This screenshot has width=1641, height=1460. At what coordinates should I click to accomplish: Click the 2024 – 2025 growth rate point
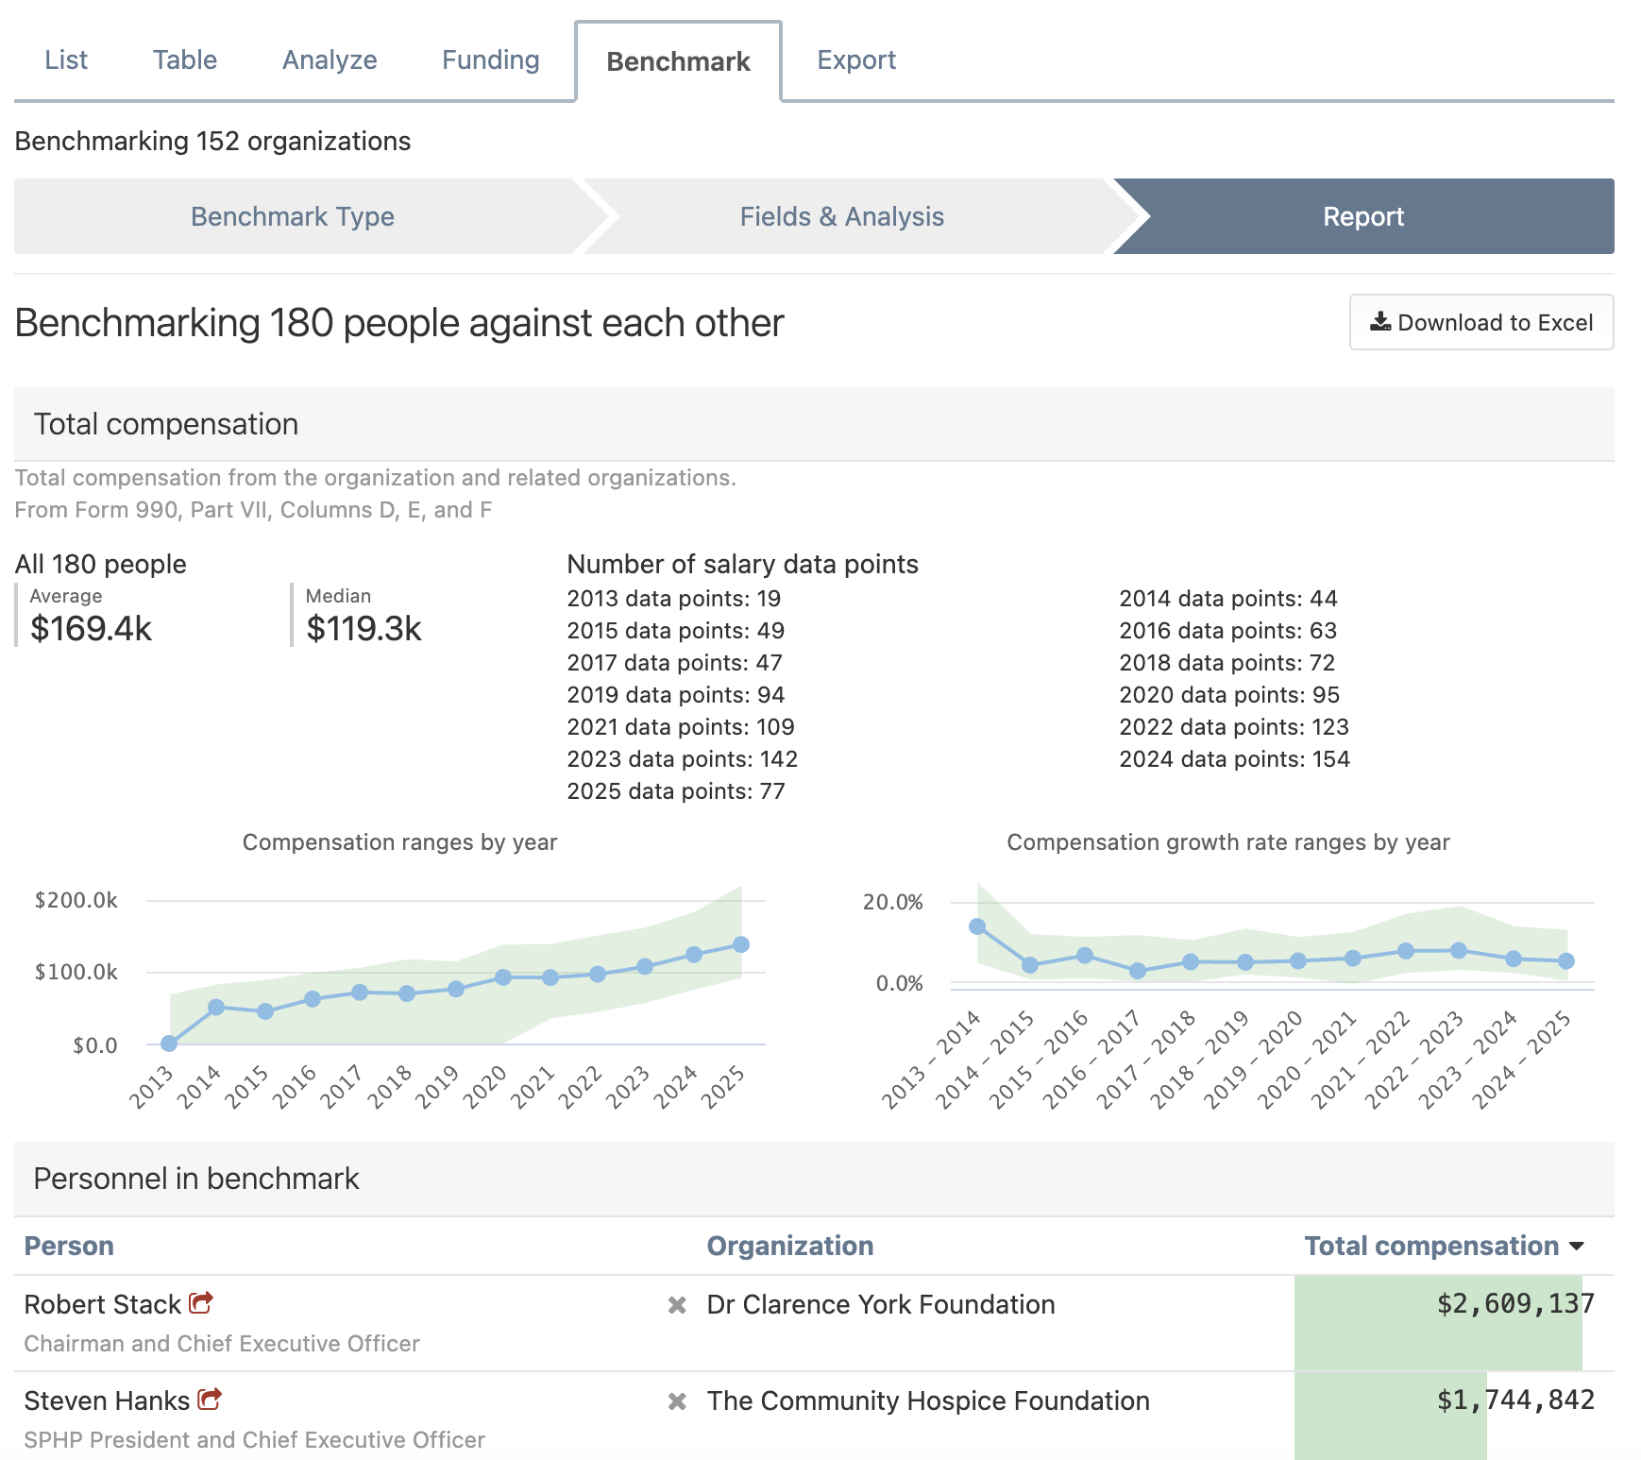[x=1566, y=961]
